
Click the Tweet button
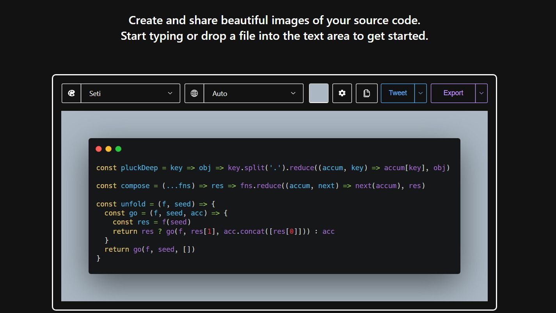click(398, 93)
